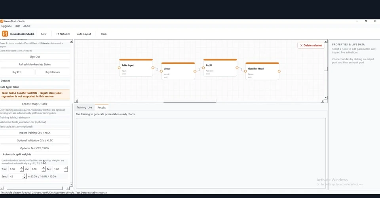Viewport: 380px width, 198px height.
Task: Click the Classifier Head node's input port
Action: coord(245,71)
